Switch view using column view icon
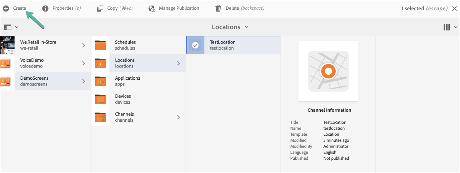460x173 pixels. [x=447, y=27]
